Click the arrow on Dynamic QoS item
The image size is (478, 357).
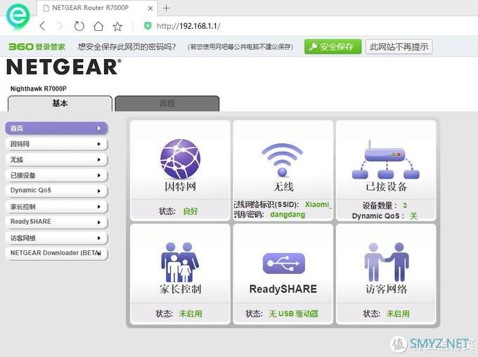99,191
